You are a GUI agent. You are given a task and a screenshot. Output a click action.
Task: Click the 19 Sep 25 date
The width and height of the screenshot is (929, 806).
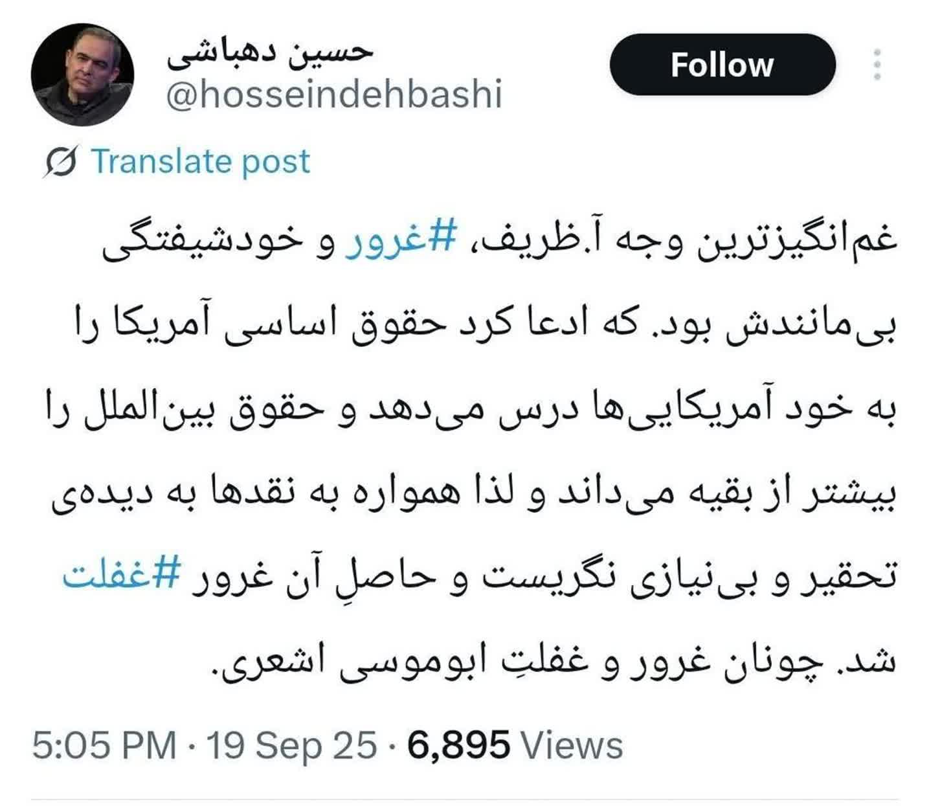coord(291,744)
